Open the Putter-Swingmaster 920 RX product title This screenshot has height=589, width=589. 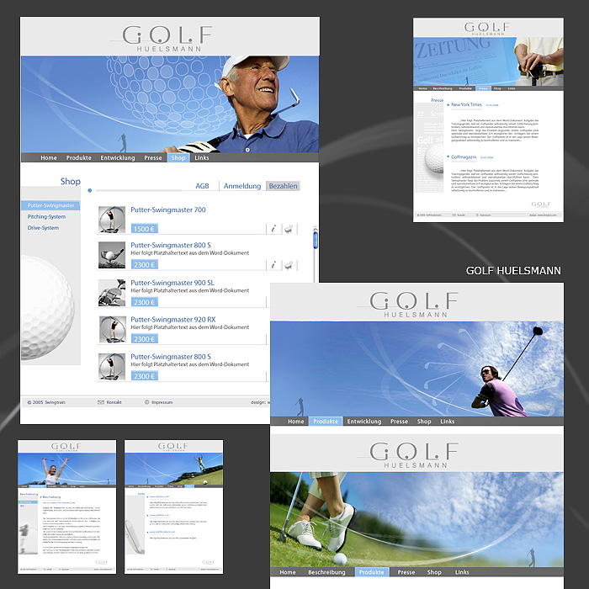[173, 319]
